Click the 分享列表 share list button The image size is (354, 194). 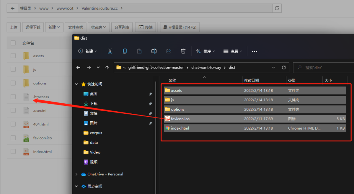[122, 27]
